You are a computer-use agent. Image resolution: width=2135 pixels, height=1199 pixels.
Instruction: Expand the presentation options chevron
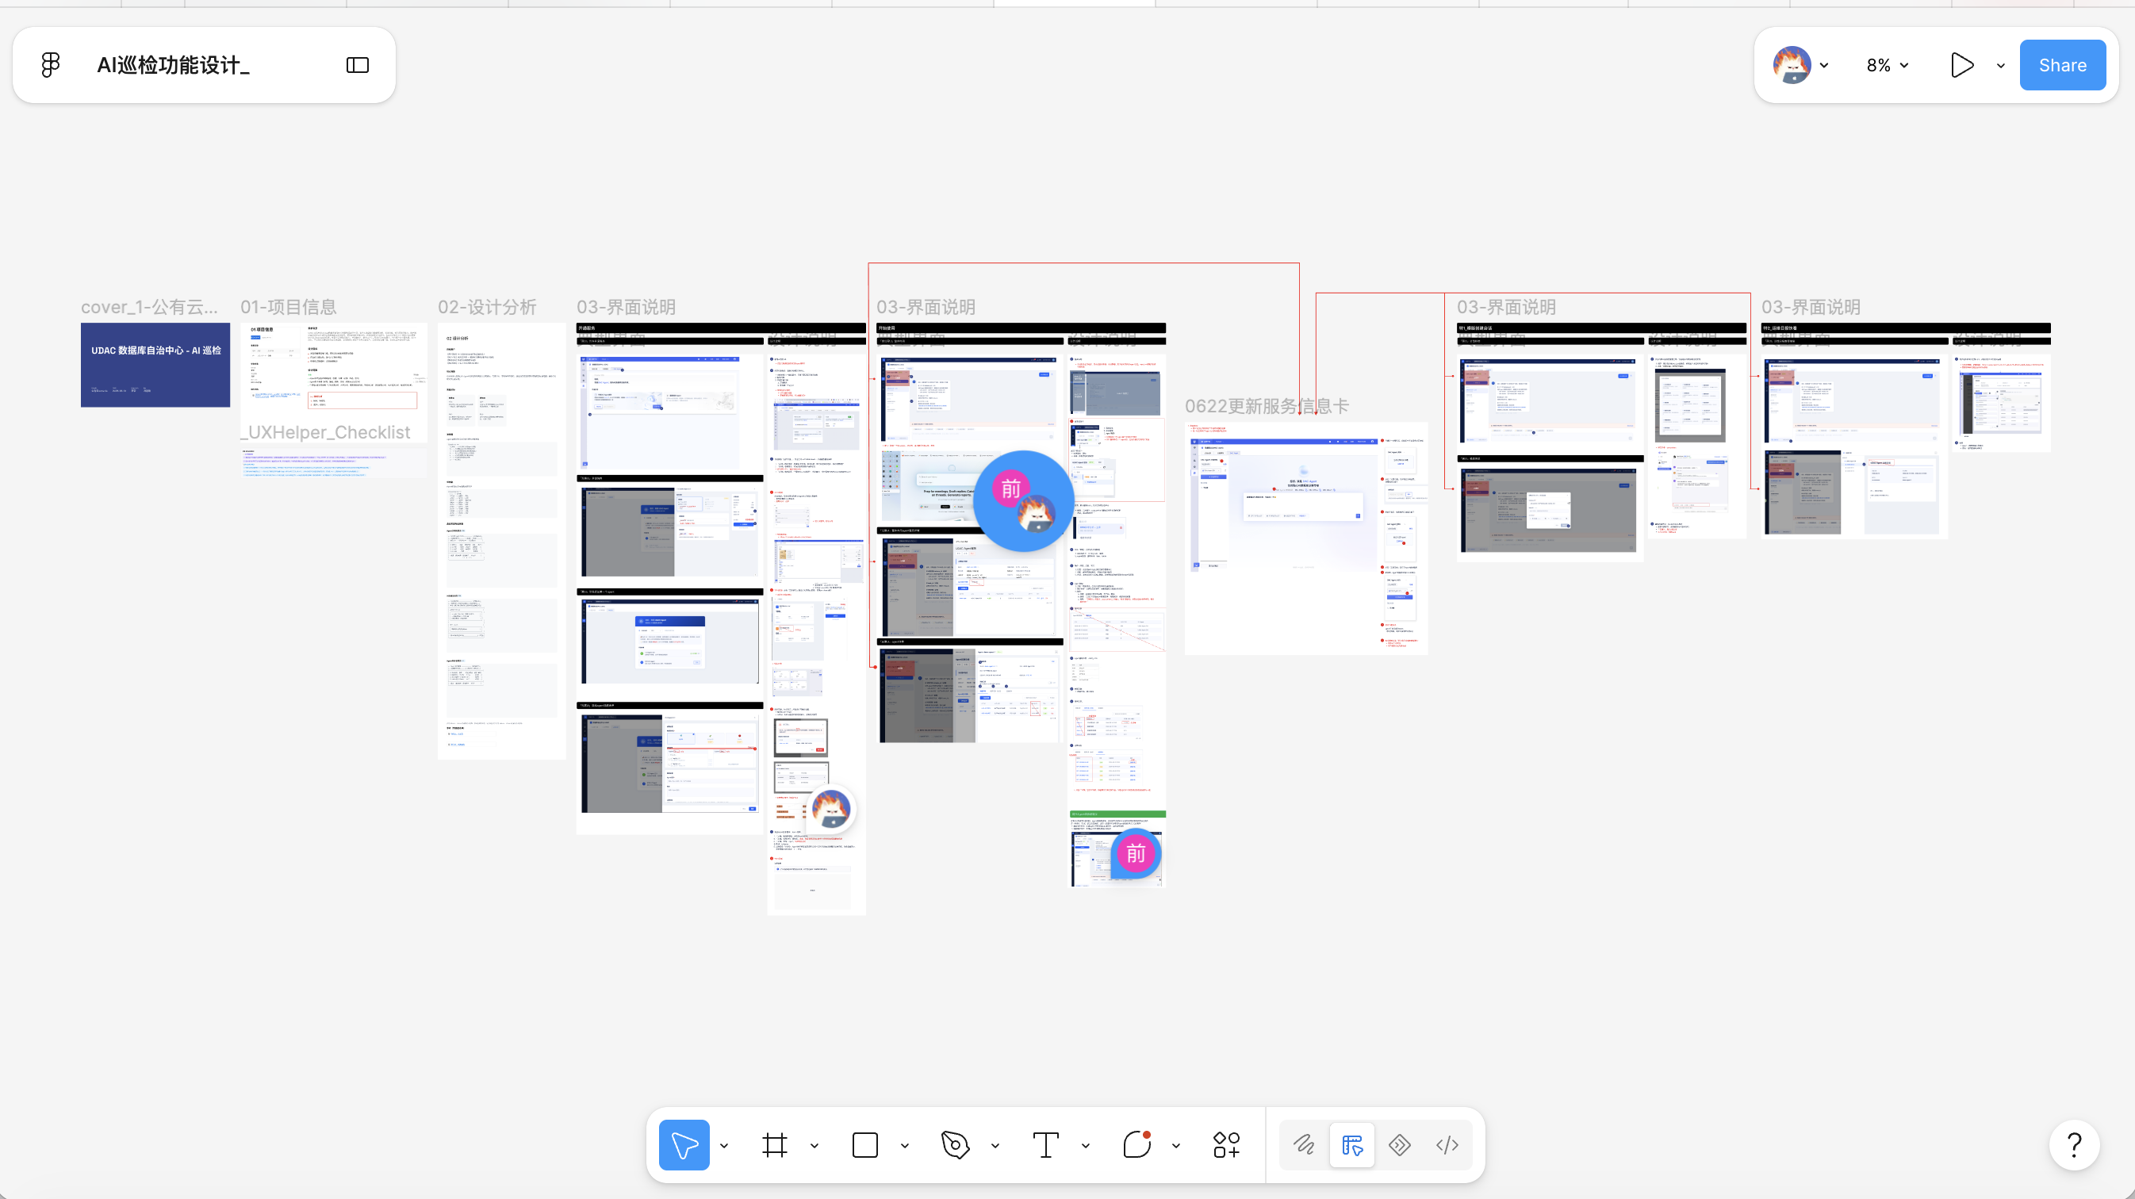[x=2001, y=66]
